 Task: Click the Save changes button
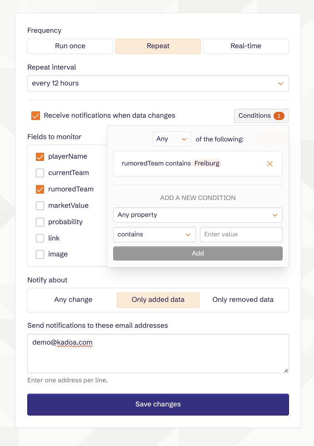pos(158,405)
